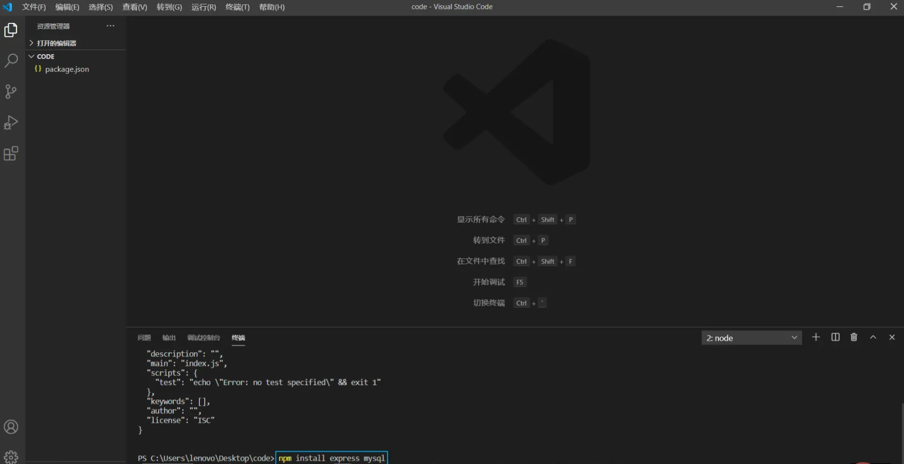The image size is (904, 464).
Task: Open the 转到(G) menu
Action: (169, 7)
